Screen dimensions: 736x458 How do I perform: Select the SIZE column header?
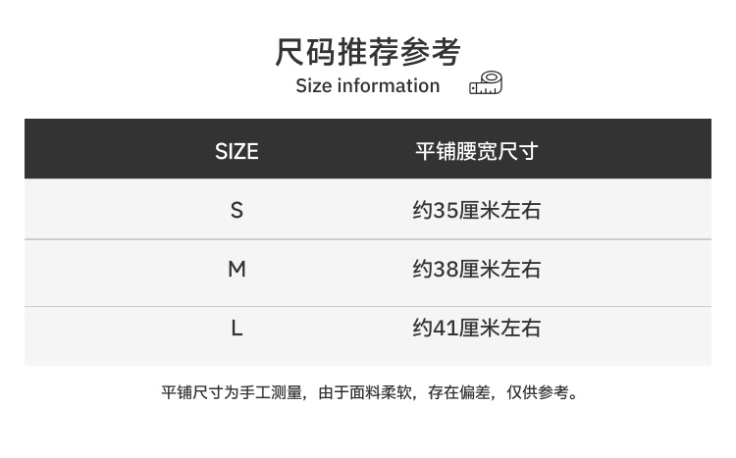coord(237,151)
